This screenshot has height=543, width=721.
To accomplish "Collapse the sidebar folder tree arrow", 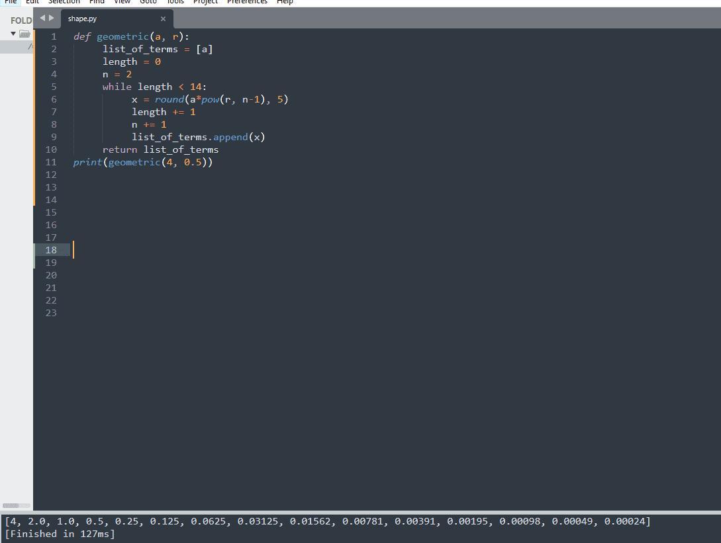I will tap(13, 34).
